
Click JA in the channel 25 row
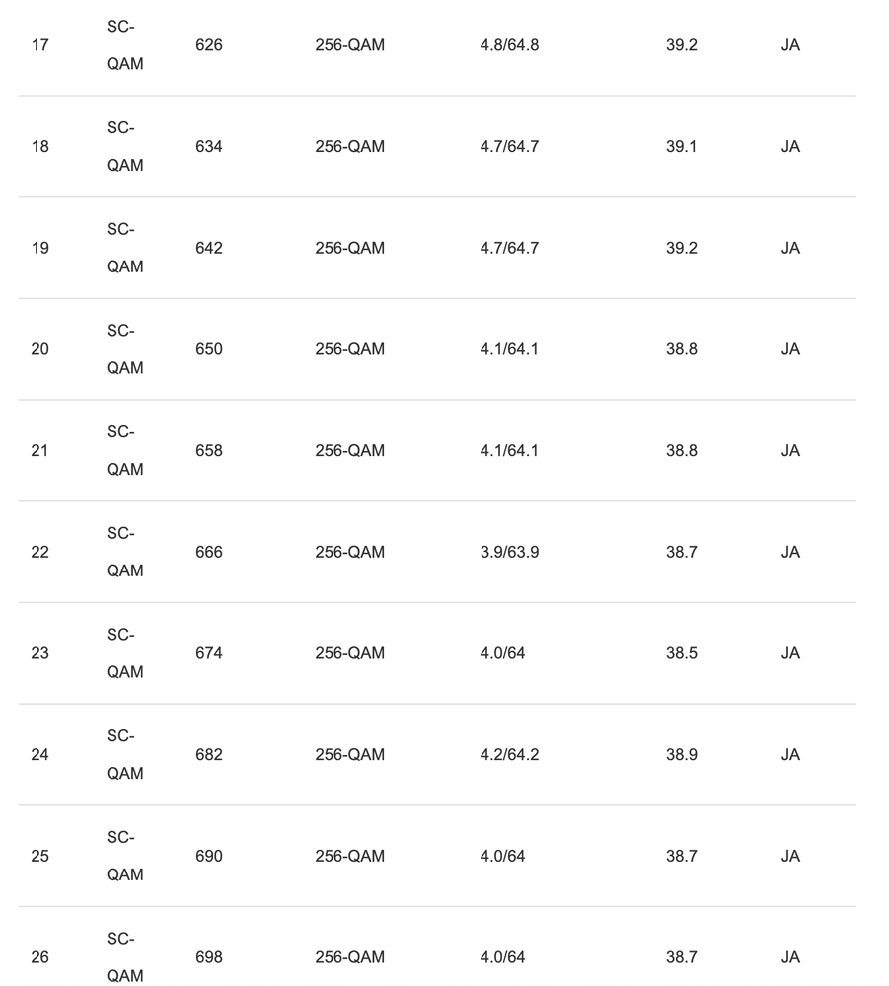coord(790,856)
